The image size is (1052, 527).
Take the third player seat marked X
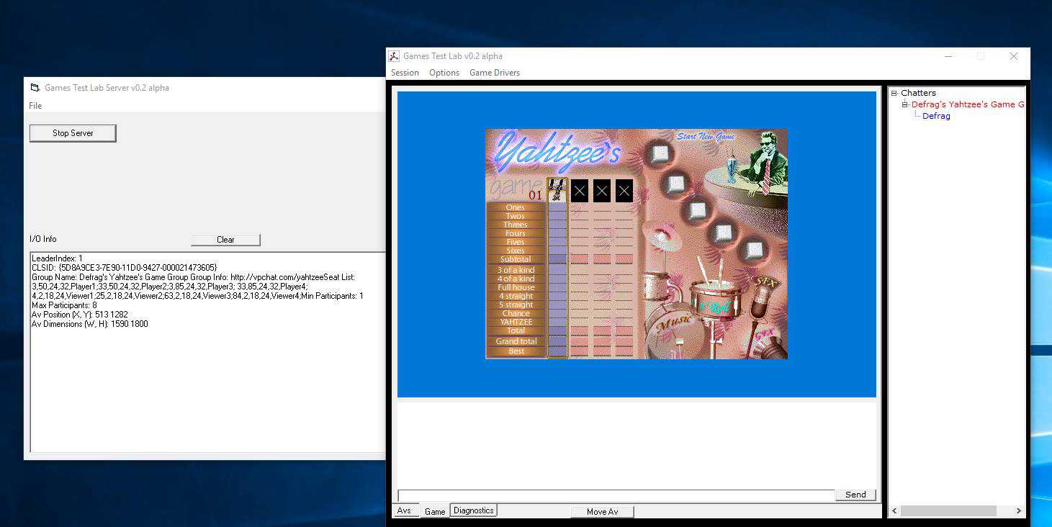602,191
